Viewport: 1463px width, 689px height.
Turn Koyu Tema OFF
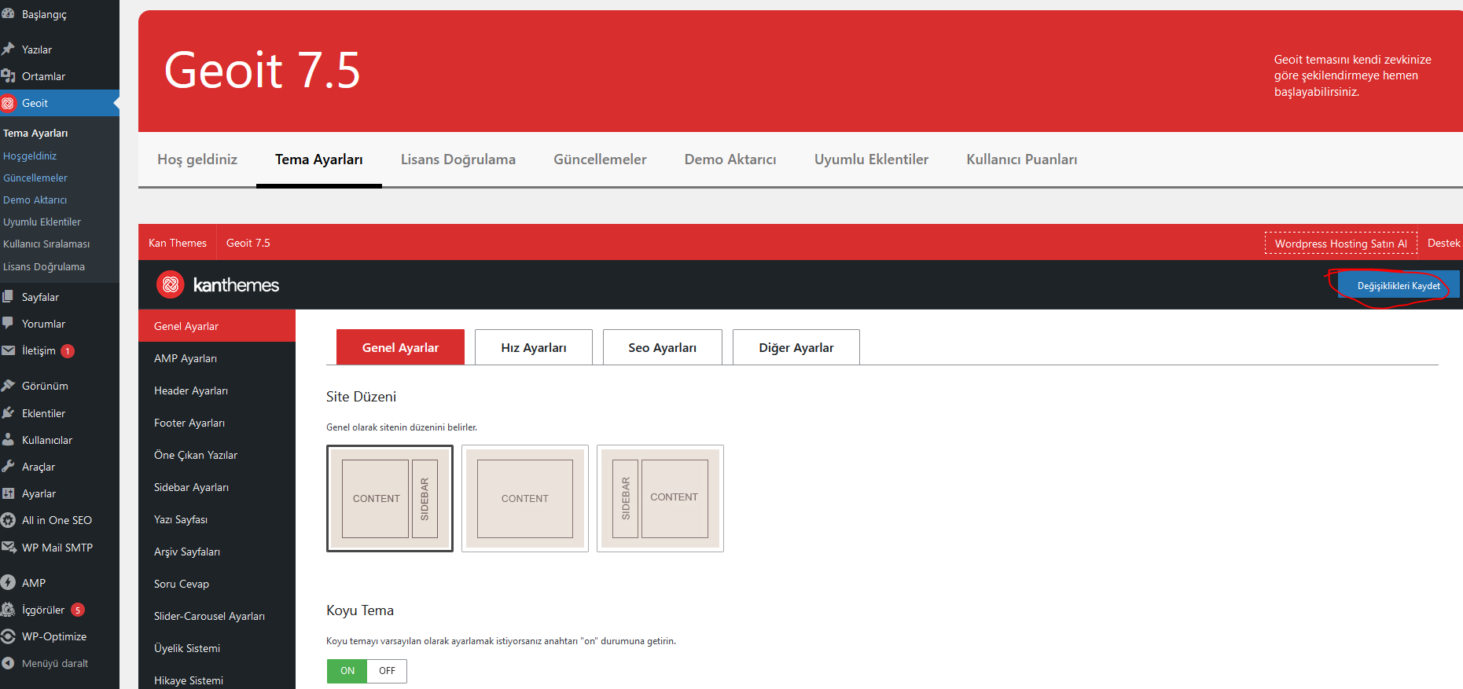[x=387, y=671]
